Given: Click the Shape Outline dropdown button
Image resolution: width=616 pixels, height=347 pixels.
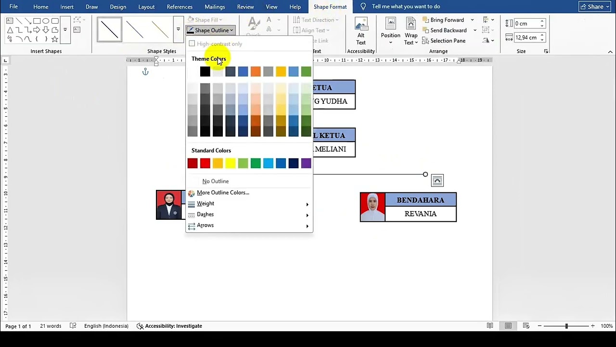Looking at the screenshot, I should tap(211, 30).
